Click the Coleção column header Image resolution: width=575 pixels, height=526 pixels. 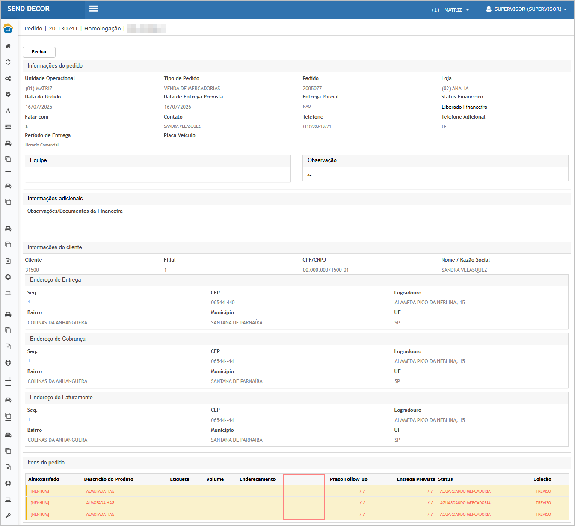pyautogui.click(x=542, y=479)
